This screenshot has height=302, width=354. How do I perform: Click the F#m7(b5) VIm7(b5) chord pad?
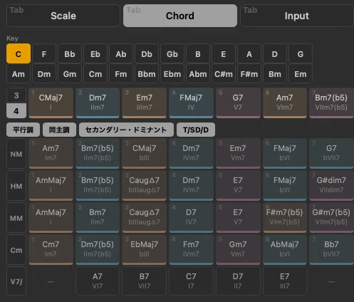(285, 217)
